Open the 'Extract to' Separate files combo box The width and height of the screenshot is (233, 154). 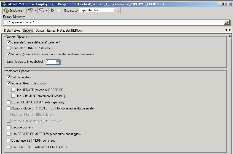[98, 10]
